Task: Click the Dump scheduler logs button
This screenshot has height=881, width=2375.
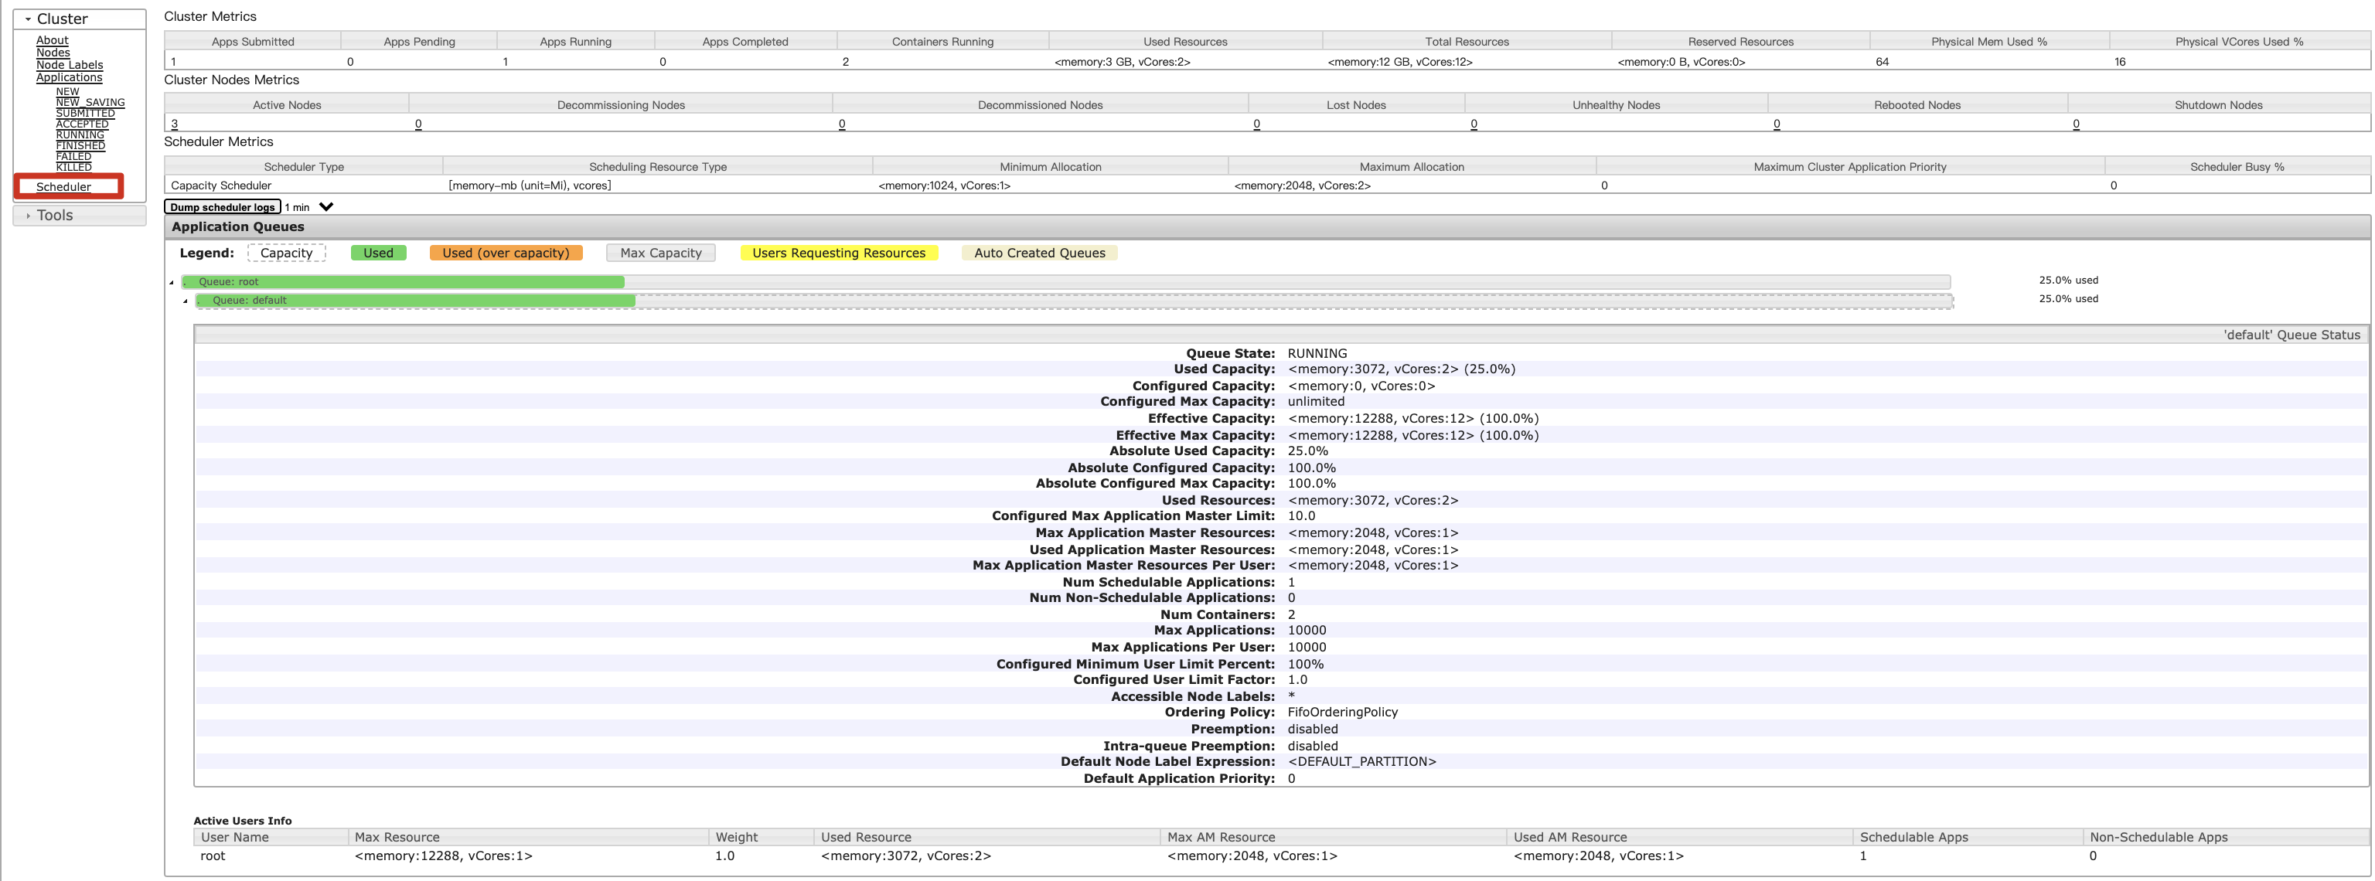Action: click(x=222, y=207)
